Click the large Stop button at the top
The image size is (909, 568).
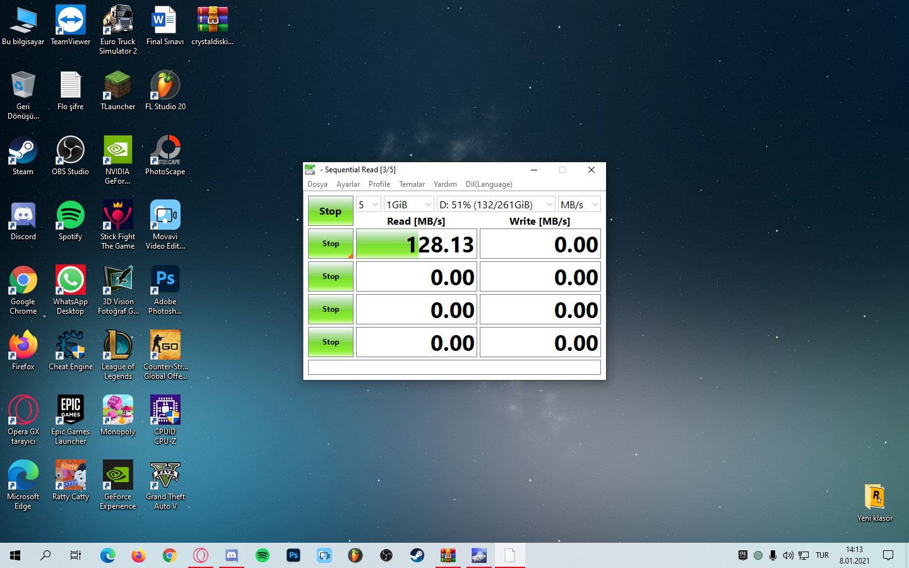coord(330,211)
